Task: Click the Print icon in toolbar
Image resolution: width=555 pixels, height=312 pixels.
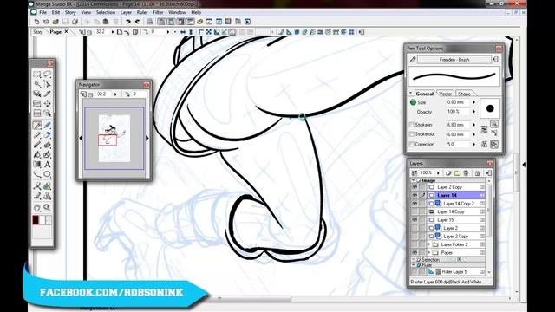Action: pyautogui.click(x=150, y=22)
